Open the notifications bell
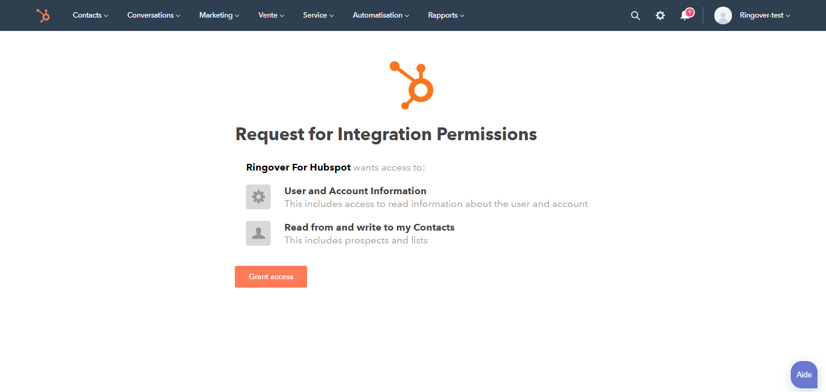826x392 pixels. point(686,15)
